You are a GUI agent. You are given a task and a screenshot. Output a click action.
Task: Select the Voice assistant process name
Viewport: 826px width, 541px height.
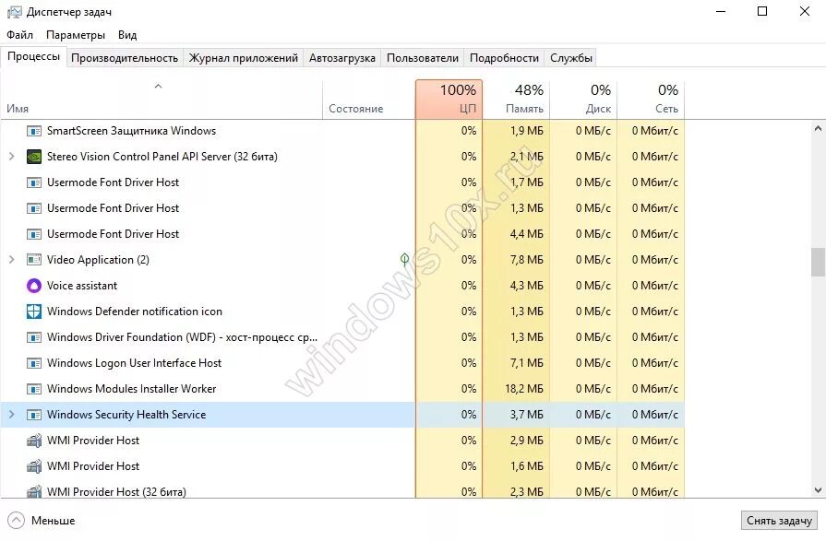click(82, 285)
